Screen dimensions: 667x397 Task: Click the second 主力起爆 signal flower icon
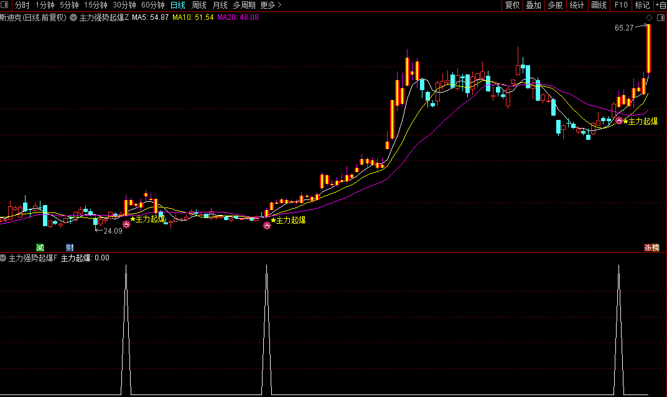(x=267, y=226)
